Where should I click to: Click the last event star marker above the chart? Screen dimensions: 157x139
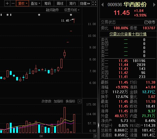(71, 15)
